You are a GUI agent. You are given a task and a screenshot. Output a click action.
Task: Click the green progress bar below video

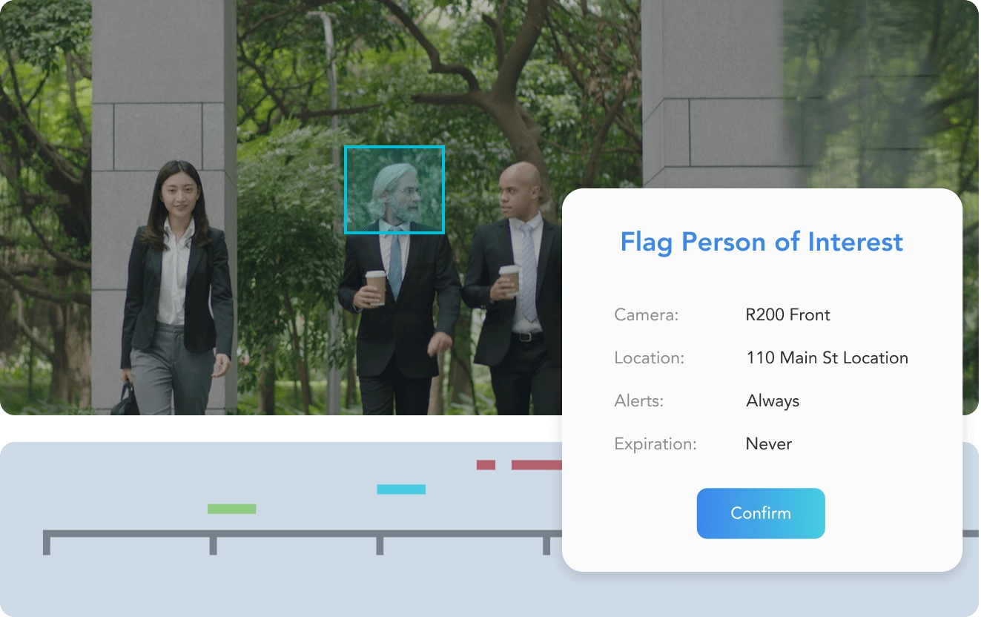tap(274, 428)
